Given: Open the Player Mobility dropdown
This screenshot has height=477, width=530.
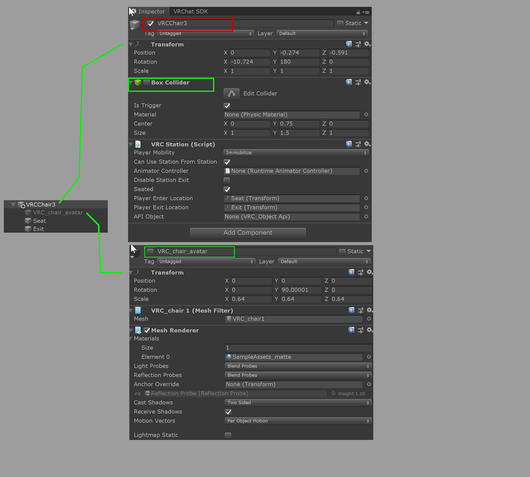Looking at the screenshot, I should pos(296,153).
